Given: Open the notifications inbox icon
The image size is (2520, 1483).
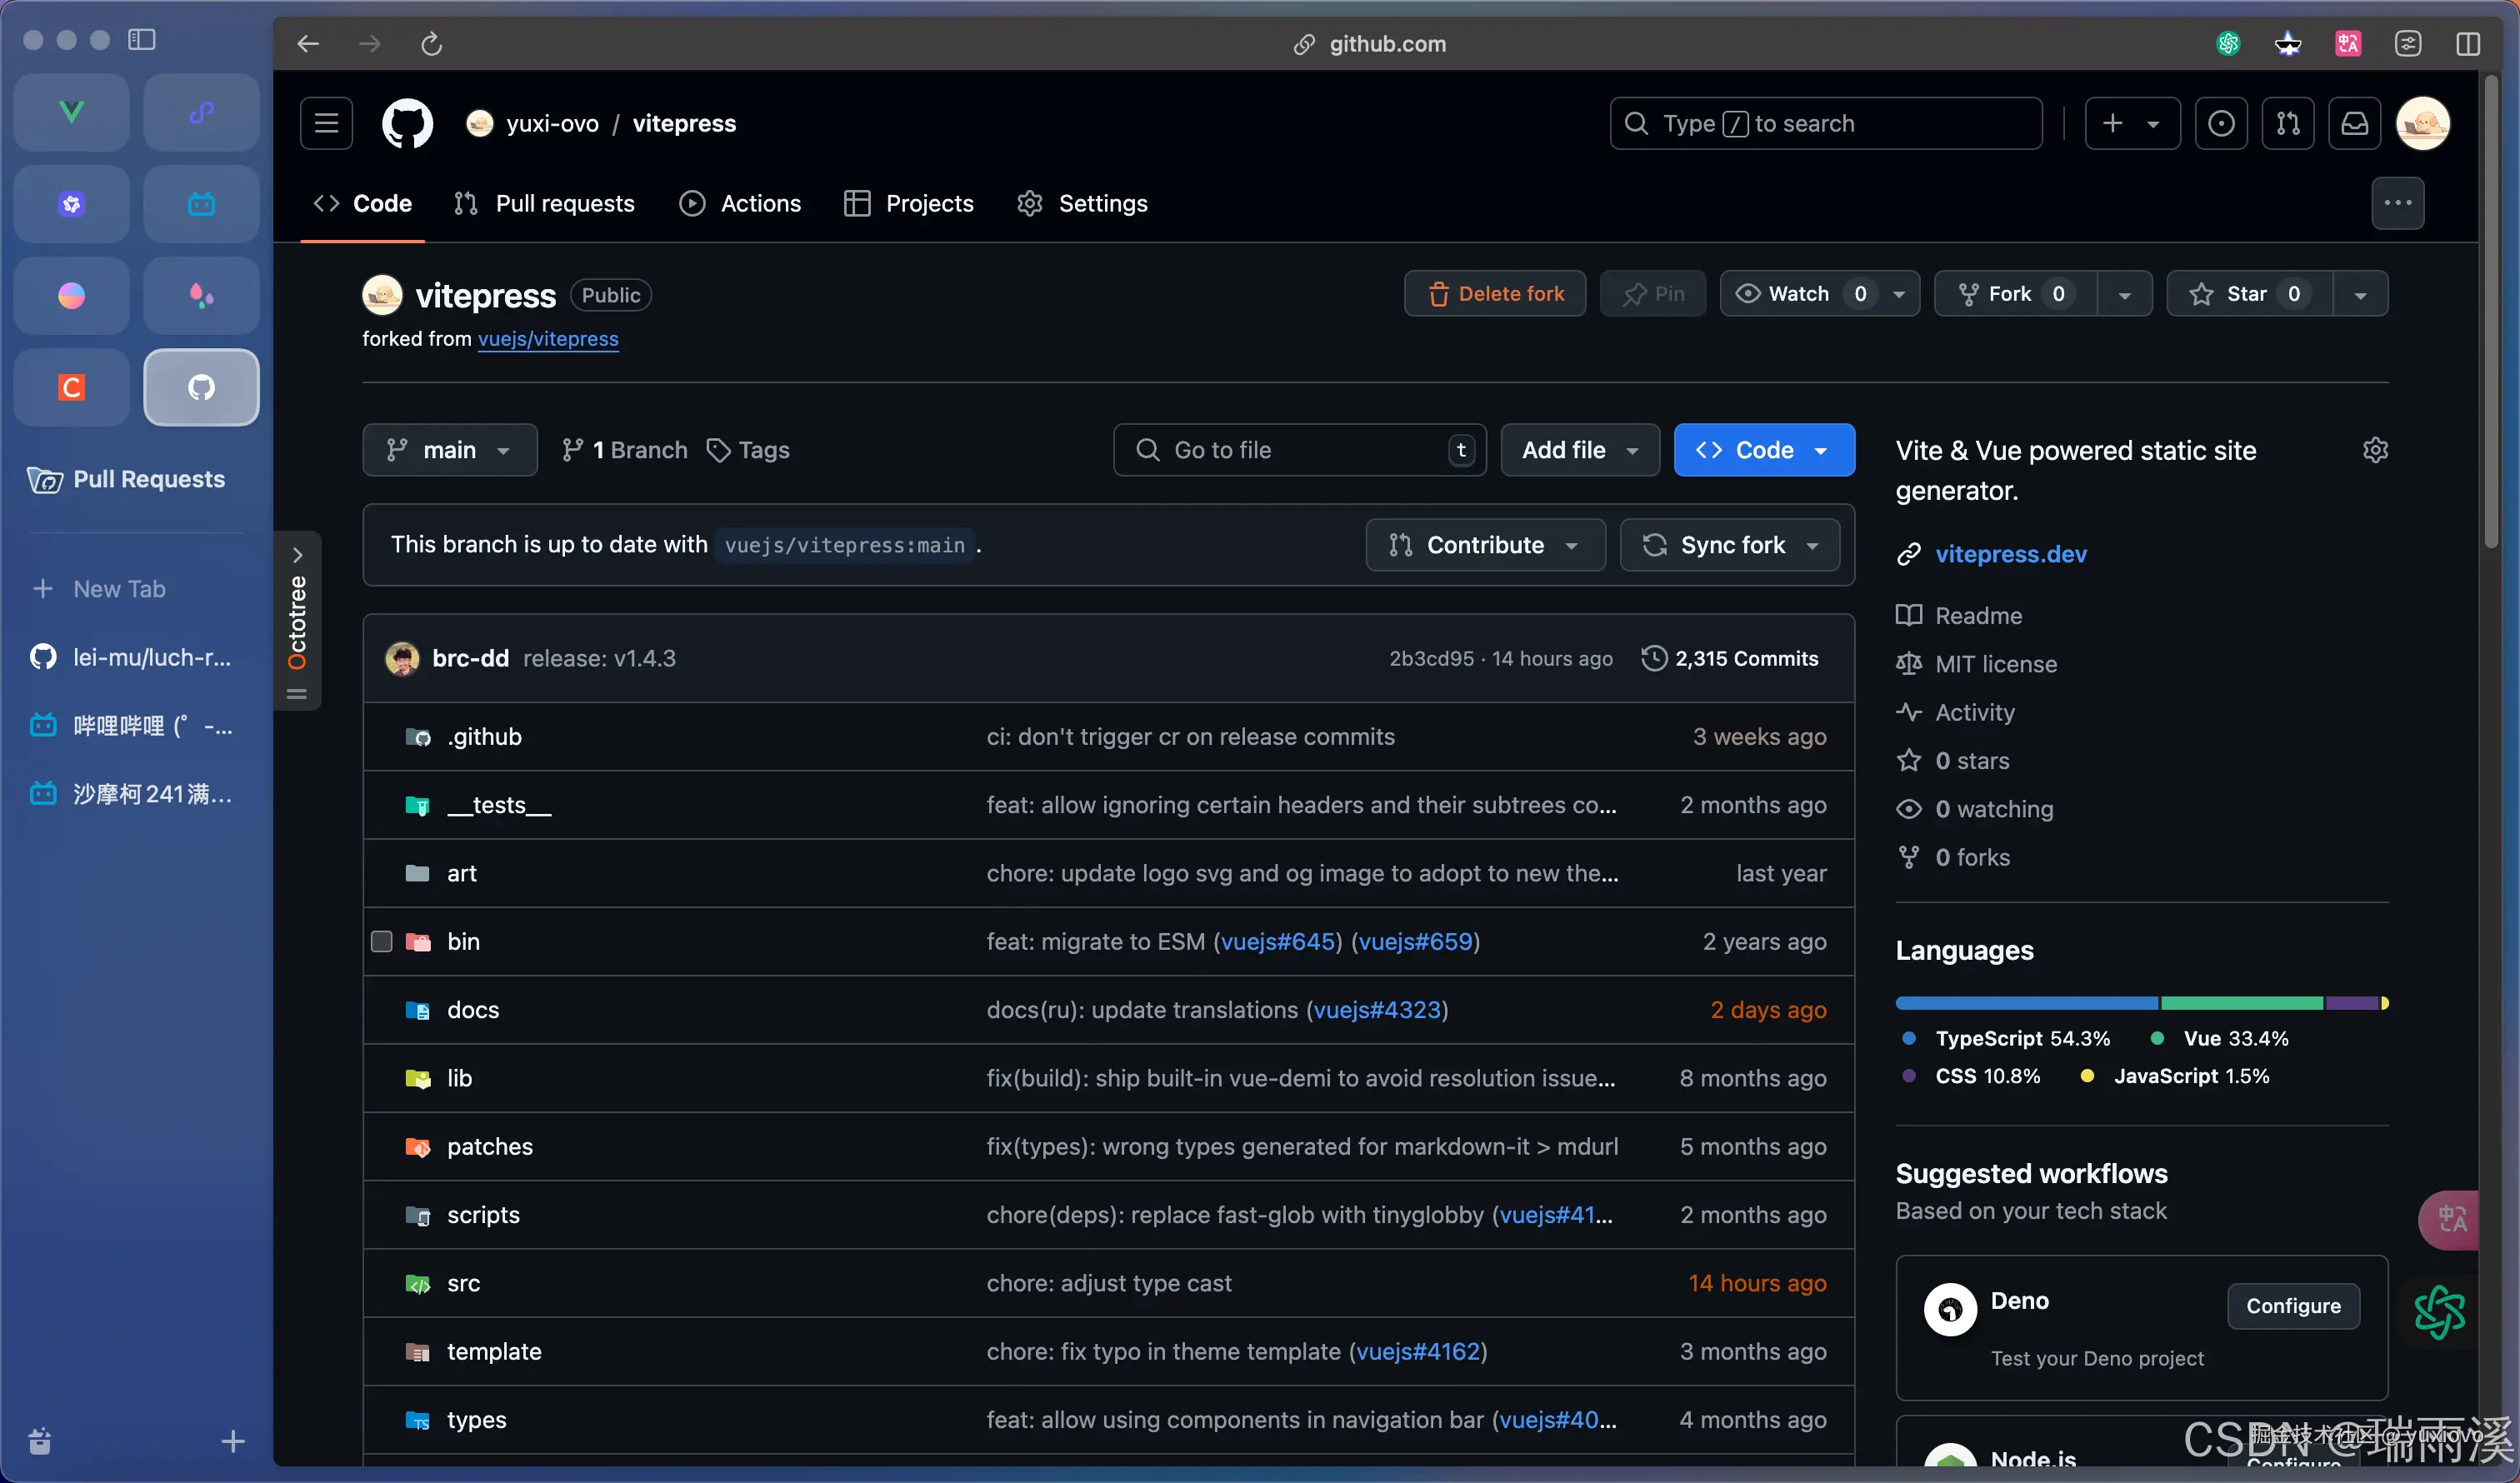Looking at the screenshot, I should pos(2354,123).
